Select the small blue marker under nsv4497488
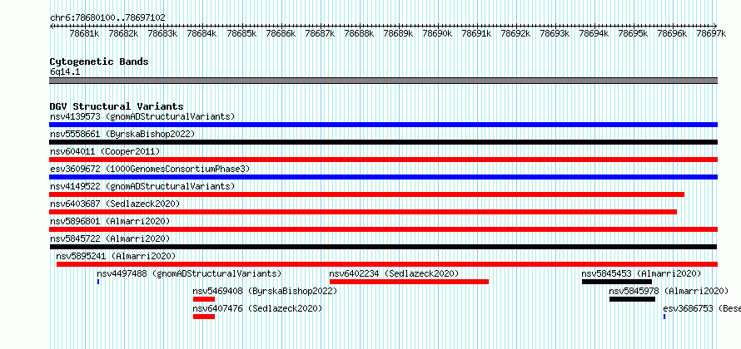The height and width of the screenshot is (349, 741). 97,282
